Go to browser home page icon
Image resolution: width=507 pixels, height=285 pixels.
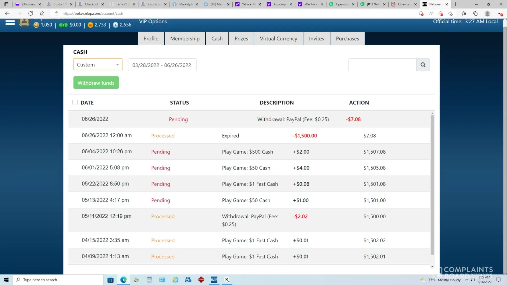pyautogui.click(x=42, y=13)
